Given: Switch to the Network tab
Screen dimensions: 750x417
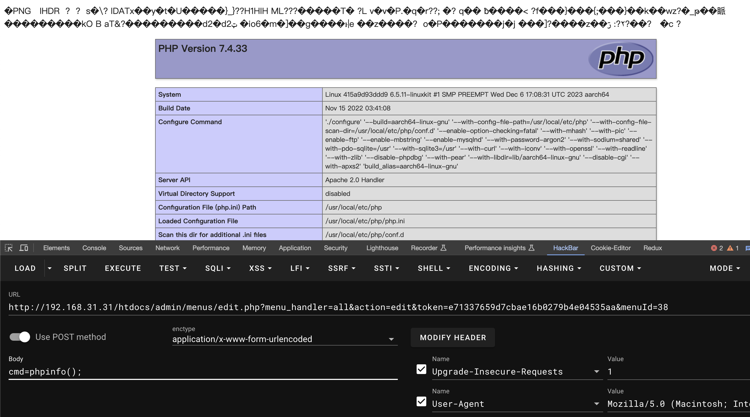Looking at the screenshot, I should [x=167, y=248].
